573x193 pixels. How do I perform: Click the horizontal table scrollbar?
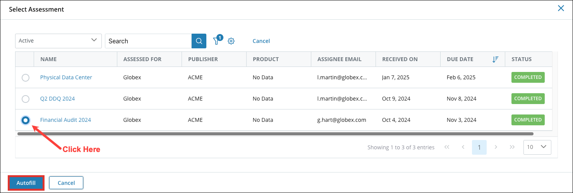[275, 134]
